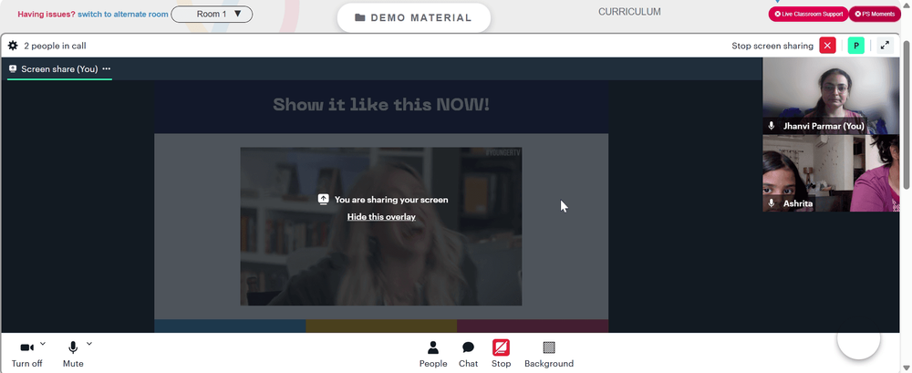Hide the screen sharing overlay
Image resolution: width=912 pixels, height=373 pixels.
click(x=381, y=216)
